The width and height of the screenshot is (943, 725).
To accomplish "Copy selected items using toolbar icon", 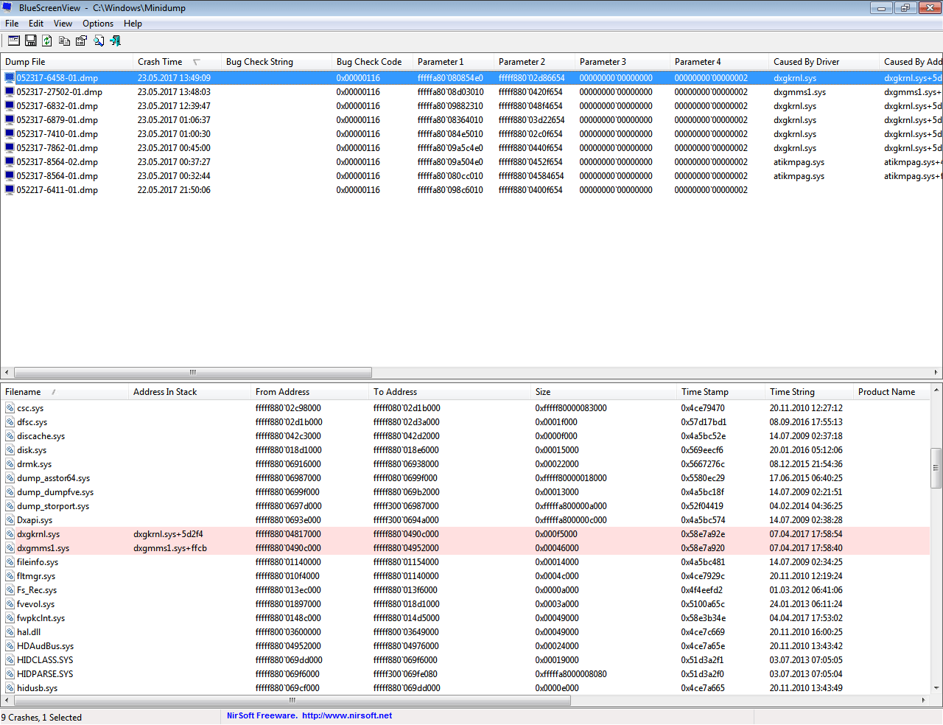I will (x=65, y=41).
